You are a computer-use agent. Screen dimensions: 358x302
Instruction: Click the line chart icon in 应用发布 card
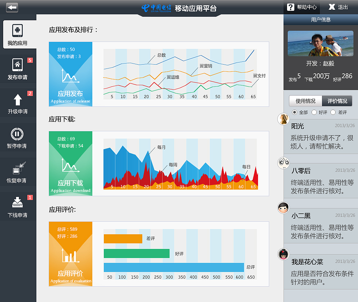tap(70, 76)
